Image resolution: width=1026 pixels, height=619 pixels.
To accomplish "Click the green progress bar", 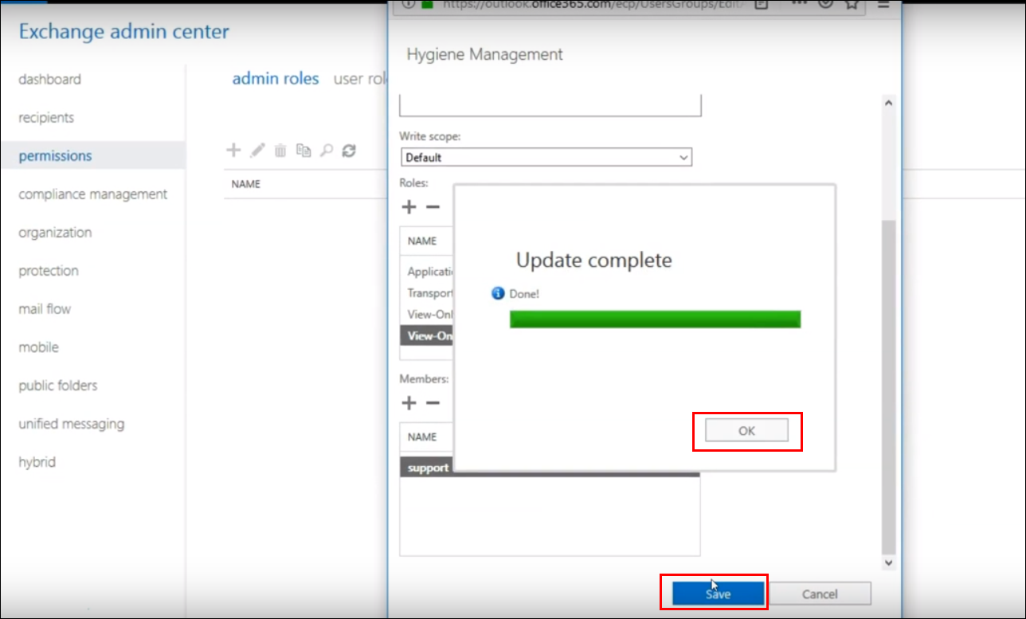I will (x=655, y=319).
